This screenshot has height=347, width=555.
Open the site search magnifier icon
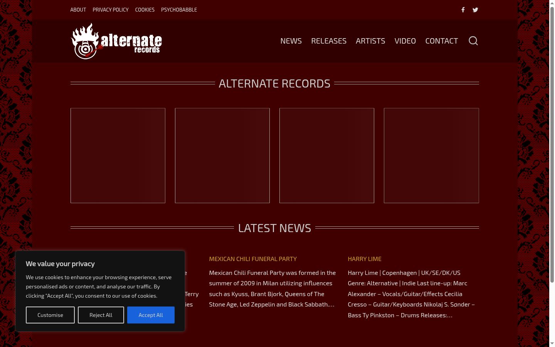[x=473, y=41]
